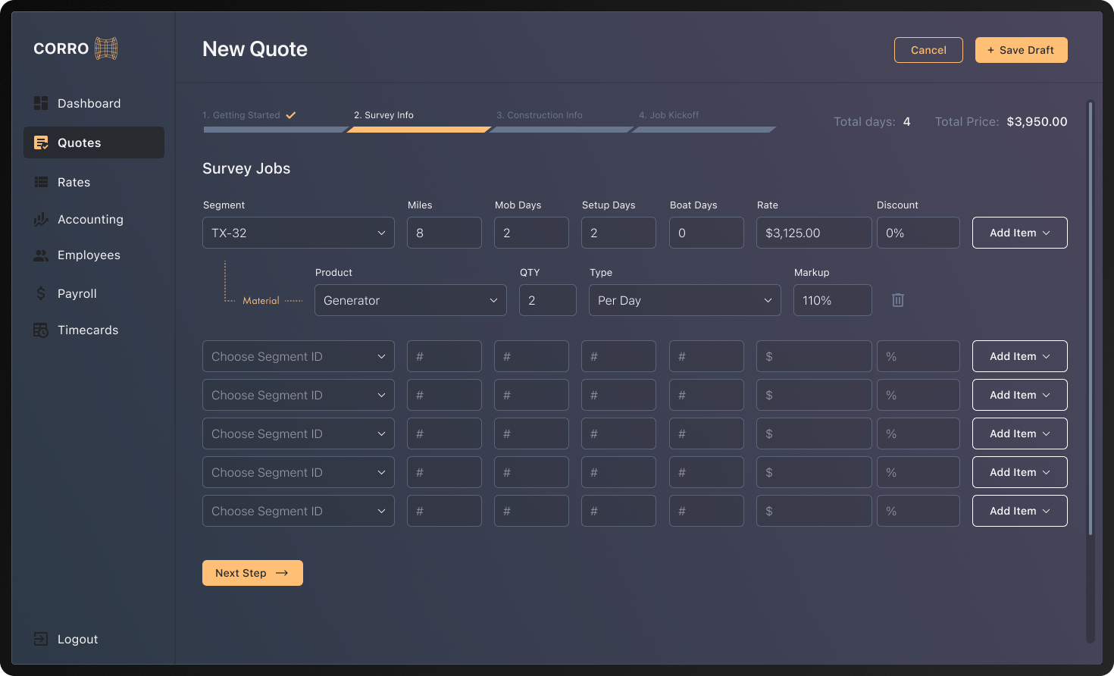This screenshot has width=1114, height=676.
Task: Save the quote as draft
Action: tap(1022, 50)
